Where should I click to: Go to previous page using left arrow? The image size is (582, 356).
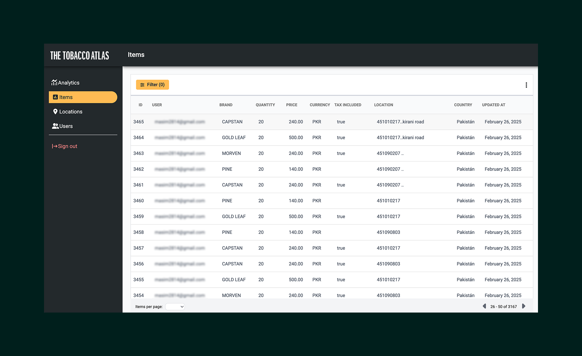pyautogui.click(x=484, y=306)
